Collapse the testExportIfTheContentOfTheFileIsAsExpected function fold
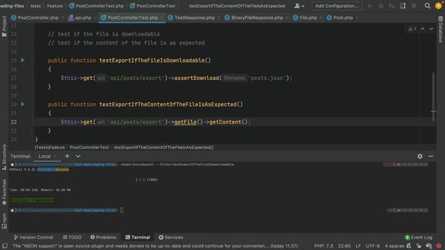Screen dimensions: 445x250 32,104
